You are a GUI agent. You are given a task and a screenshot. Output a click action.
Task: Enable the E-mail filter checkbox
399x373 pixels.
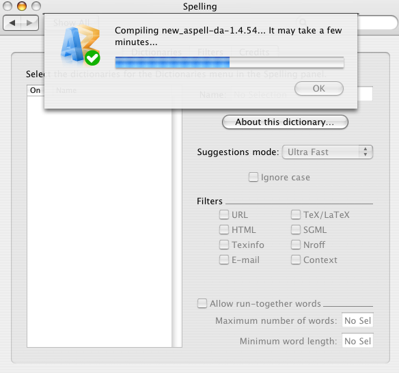[x=224, y=260]
